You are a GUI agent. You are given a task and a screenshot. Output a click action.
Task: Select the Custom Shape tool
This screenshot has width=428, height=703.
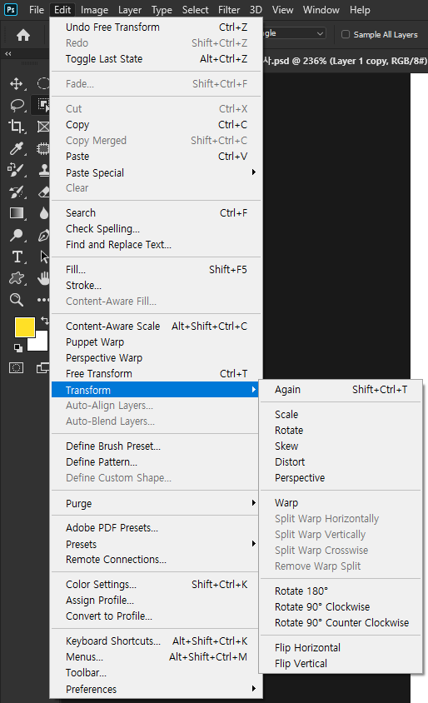click(x=17, y=278)
